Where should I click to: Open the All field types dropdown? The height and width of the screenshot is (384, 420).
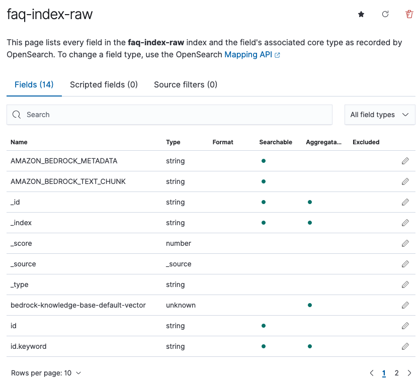coord(380,115)
